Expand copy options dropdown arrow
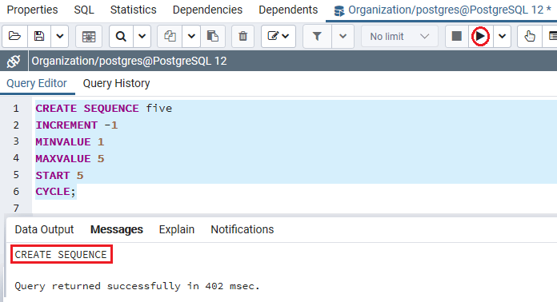Viewport: 557px width, 302px height. point(191,36)
